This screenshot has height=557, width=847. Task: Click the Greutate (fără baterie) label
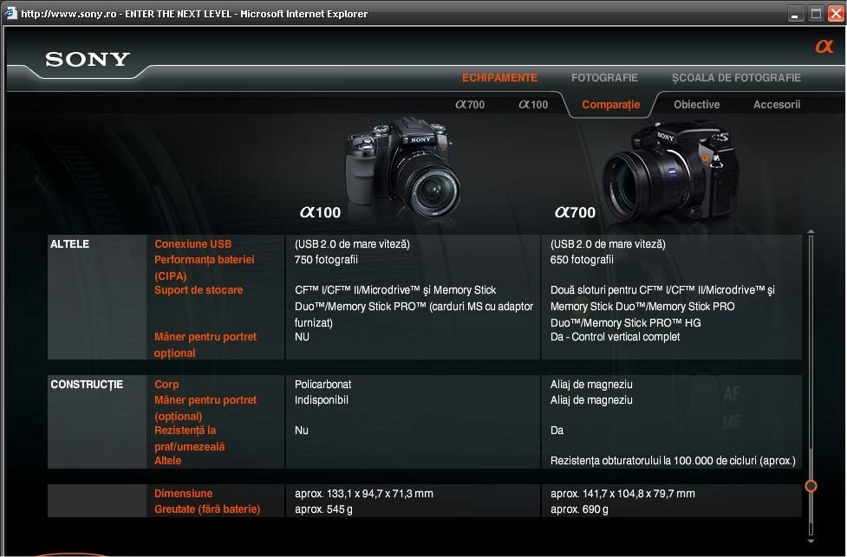207,509
